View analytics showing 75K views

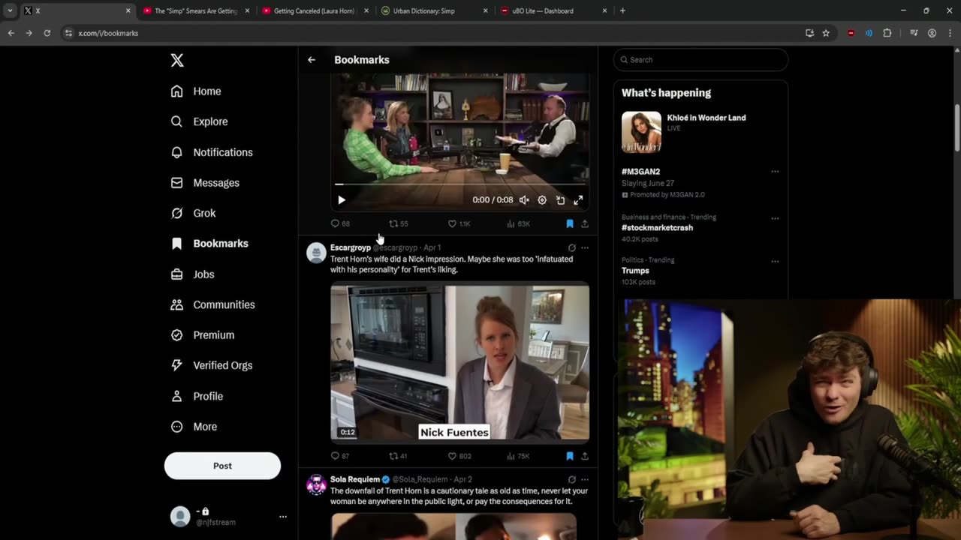518,456
